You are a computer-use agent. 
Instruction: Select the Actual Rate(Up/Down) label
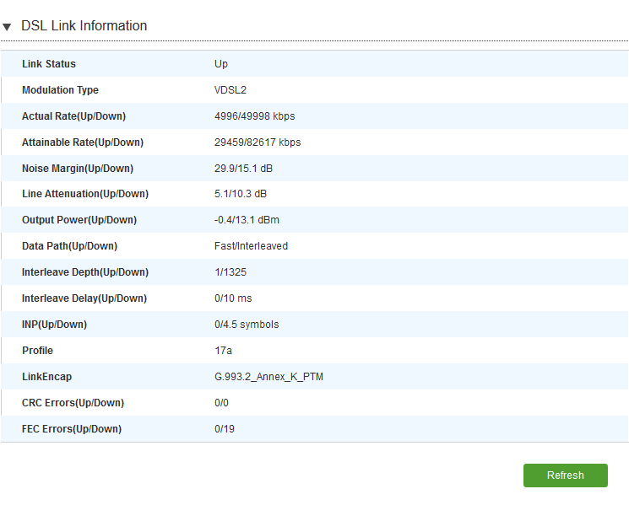[73, 116]
